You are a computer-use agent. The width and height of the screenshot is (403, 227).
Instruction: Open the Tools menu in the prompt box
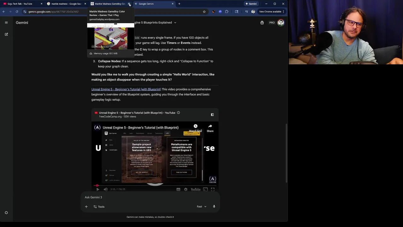click(99, 207)
